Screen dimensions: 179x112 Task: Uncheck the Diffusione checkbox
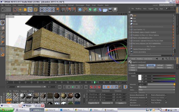pyautogui.click(x=146, y=100)
